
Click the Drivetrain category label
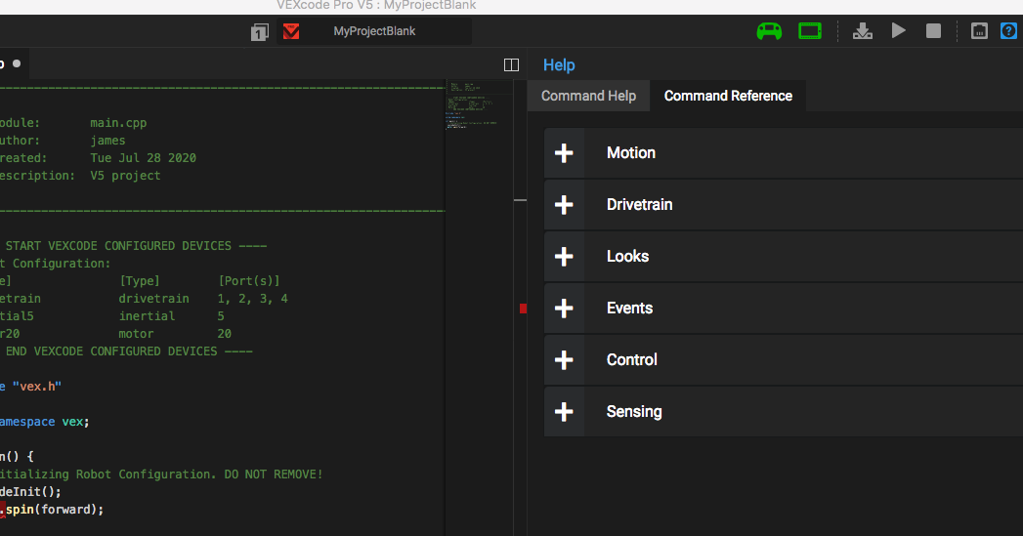[x=639, y=205]
